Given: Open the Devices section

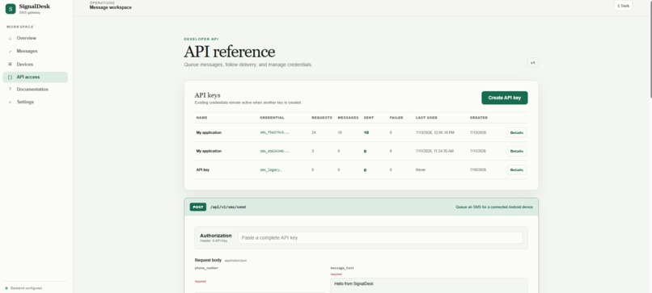Looking at the screenshot, I should click(35, 65).
